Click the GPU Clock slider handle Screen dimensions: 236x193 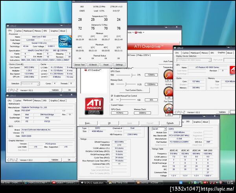click(x=132, y=75)
